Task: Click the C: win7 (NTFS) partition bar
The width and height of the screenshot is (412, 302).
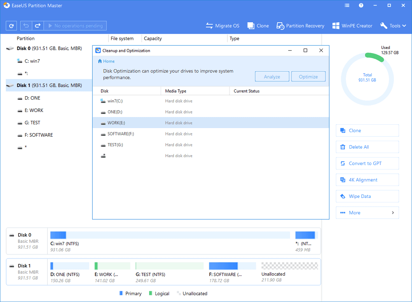Action: [170, 235]
